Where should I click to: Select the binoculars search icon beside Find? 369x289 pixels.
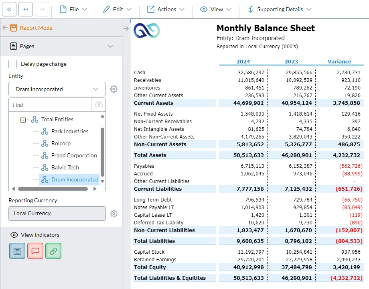tap(98, 104)
